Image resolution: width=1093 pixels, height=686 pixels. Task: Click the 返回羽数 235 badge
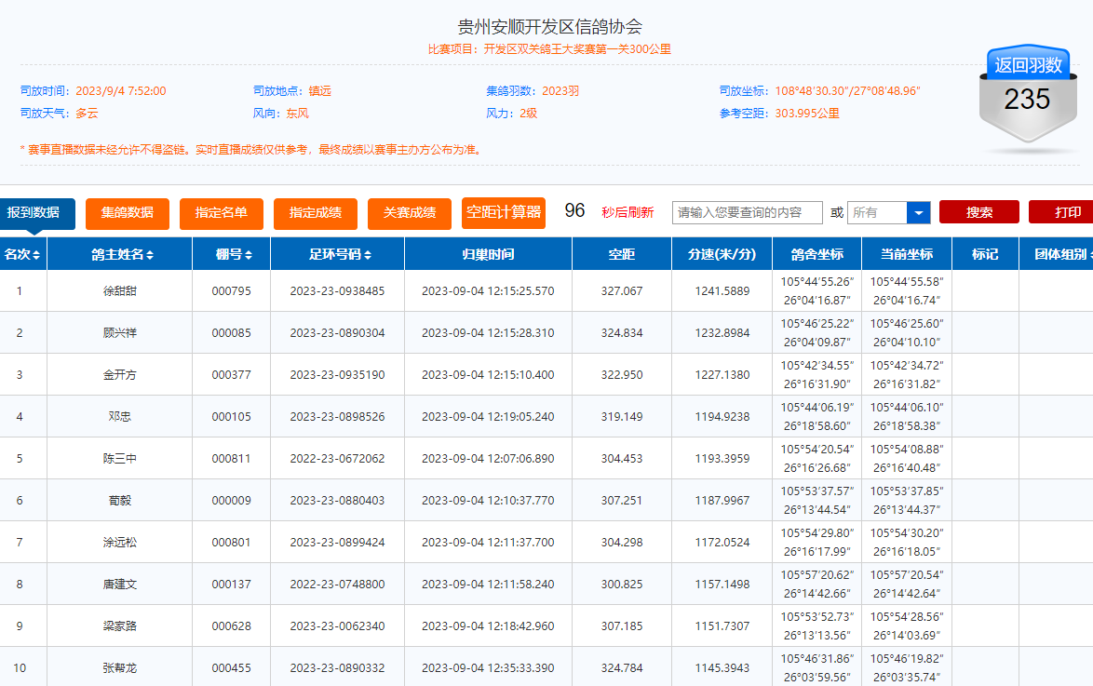[x=1028, y=97]
